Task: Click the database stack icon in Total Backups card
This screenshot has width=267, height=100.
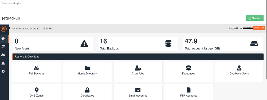Action: tap(168, 44)
